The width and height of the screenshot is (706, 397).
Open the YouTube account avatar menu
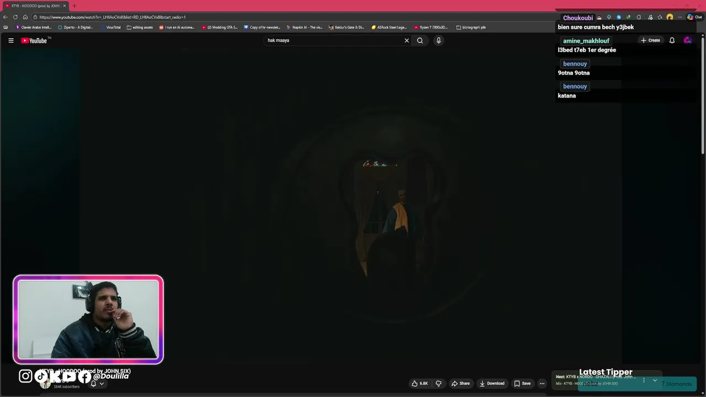(x=687, y=40)
